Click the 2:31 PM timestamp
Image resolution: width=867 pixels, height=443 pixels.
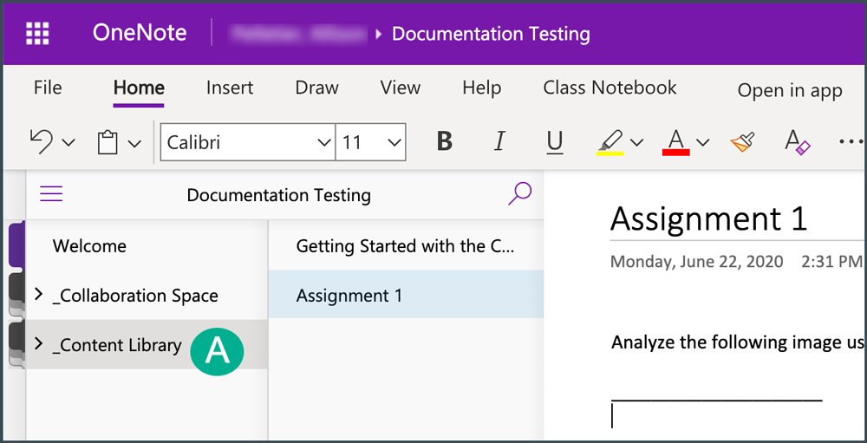[x=832, y=262]
